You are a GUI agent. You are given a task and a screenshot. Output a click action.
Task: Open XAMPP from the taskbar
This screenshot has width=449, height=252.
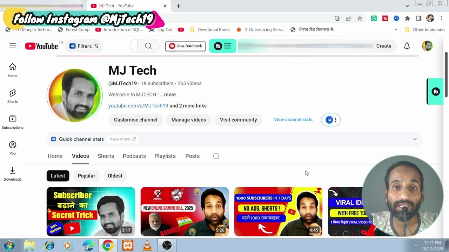(128, 246)
